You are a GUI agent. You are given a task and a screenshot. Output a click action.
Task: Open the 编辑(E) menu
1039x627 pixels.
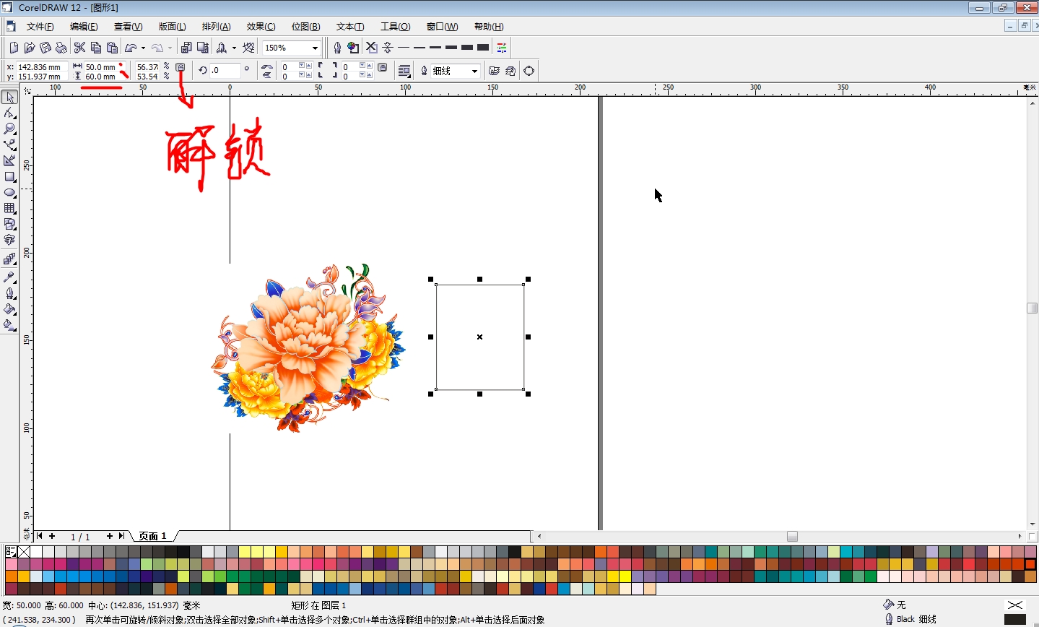(x=84, y=27)
